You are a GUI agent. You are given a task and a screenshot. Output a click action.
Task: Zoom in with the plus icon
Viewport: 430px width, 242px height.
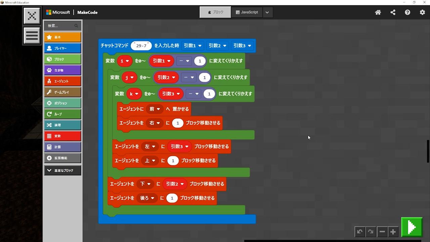pyautogui.click(x=393, y=232)
